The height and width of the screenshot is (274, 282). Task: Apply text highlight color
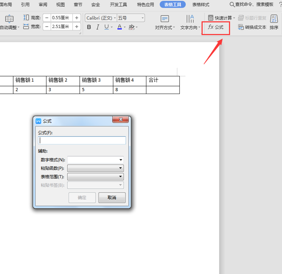pos(132,27)
